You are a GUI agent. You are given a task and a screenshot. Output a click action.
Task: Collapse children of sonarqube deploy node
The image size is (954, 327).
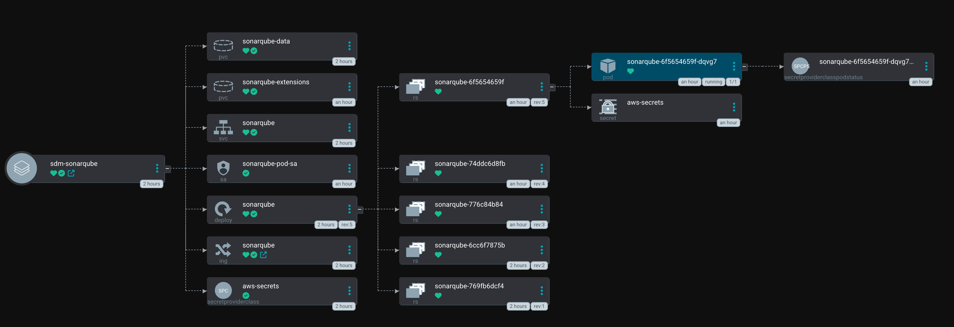pyautogui.click(x=360, y=210)
